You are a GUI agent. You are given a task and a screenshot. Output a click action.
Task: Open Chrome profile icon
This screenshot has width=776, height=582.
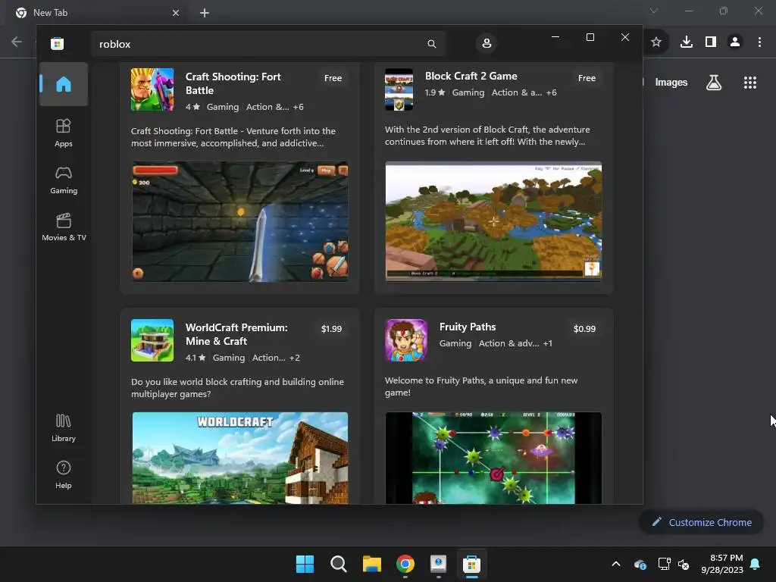coord(735,42)
